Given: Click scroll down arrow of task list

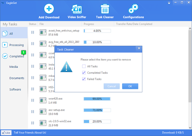Looking at the screenshot, I should pyautogui.click(x=190, y=128).
